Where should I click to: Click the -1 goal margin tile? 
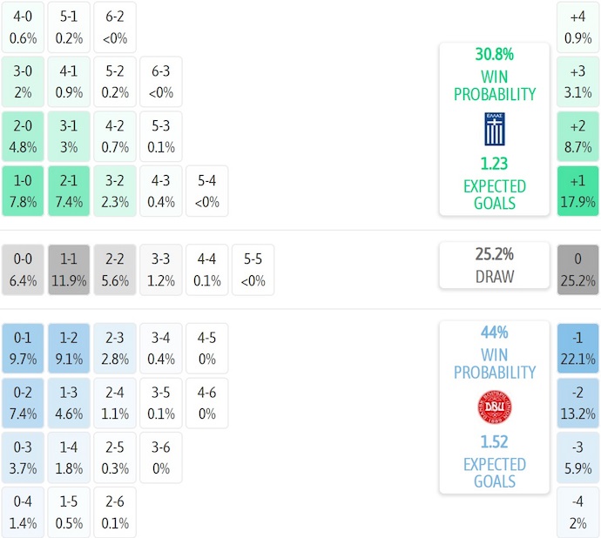577,348
